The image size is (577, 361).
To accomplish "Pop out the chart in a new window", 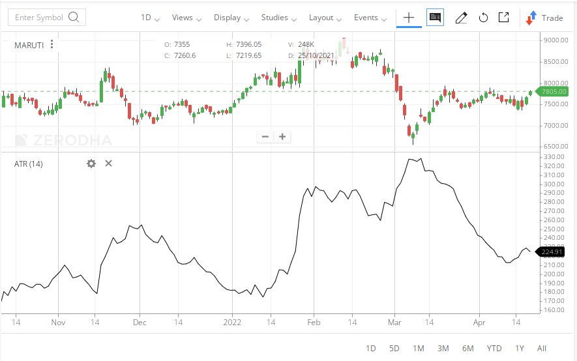I will click(x=503, y=18).
